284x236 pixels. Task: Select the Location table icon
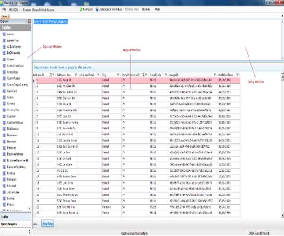point(4,200)
